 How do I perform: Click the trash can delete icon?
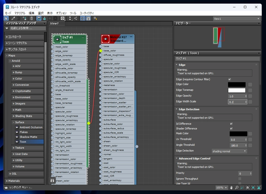click(32, 19)
